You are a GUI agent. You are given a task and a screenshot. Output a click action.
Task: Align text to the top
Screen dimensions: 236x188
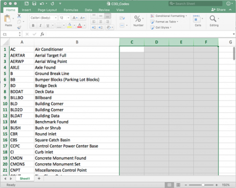(94, 16)
